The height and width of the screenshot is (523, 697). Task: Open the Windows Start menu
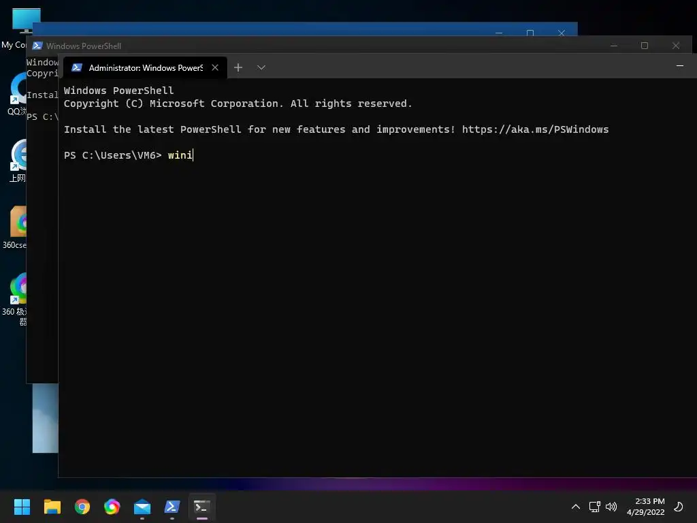point(22,507)
